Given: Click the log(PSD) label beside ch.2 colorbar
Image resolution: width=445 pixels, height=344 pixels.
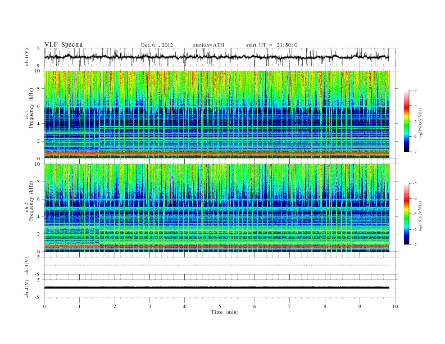Looking at the screenshot, I should pos(421,216).
